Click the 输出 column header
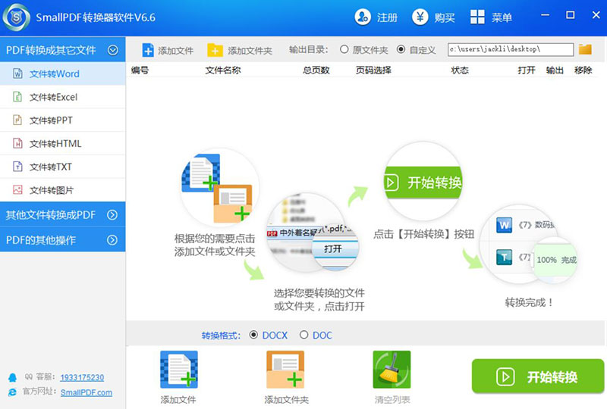The height and width of the screenshot is (409, 607). [555, 70]
